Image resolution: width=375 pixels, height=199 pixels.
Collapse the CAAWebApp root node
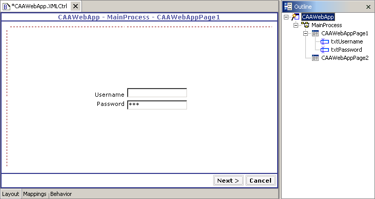(x=286, y=17)
